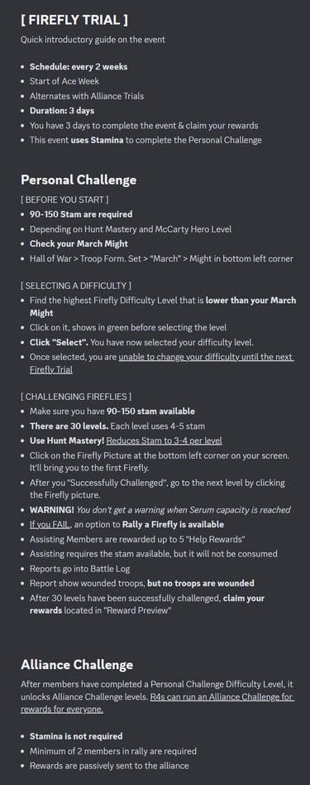Click "Quick introductory guide on the event" subtitle
310x785 pixels.
tap(93, 40)
